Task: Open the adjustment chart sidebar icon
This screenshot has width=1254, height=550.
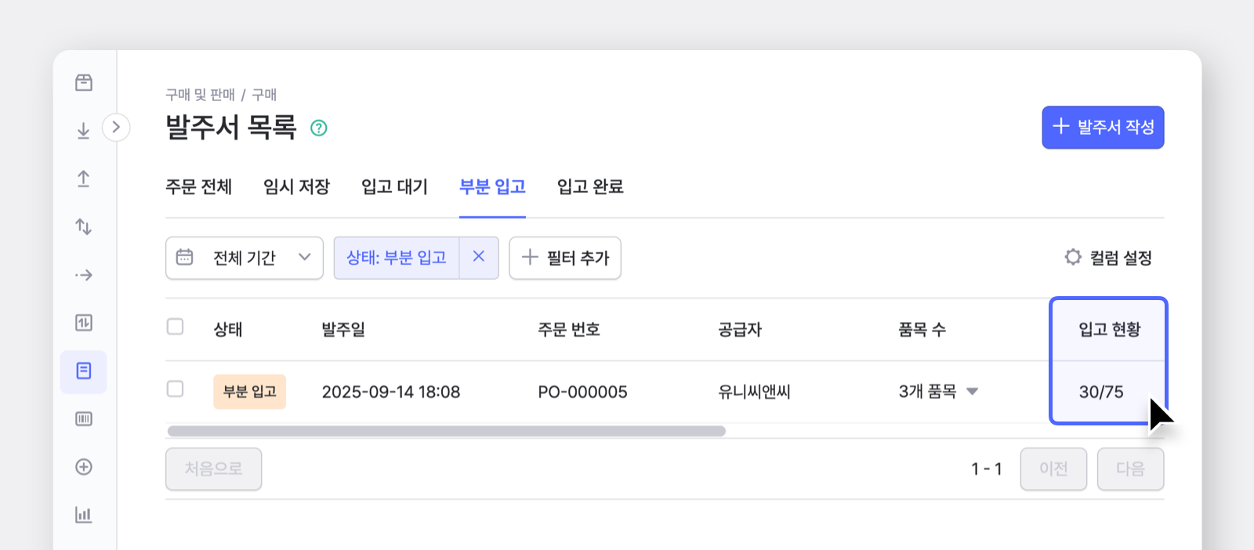Action: tap(84, 323)
